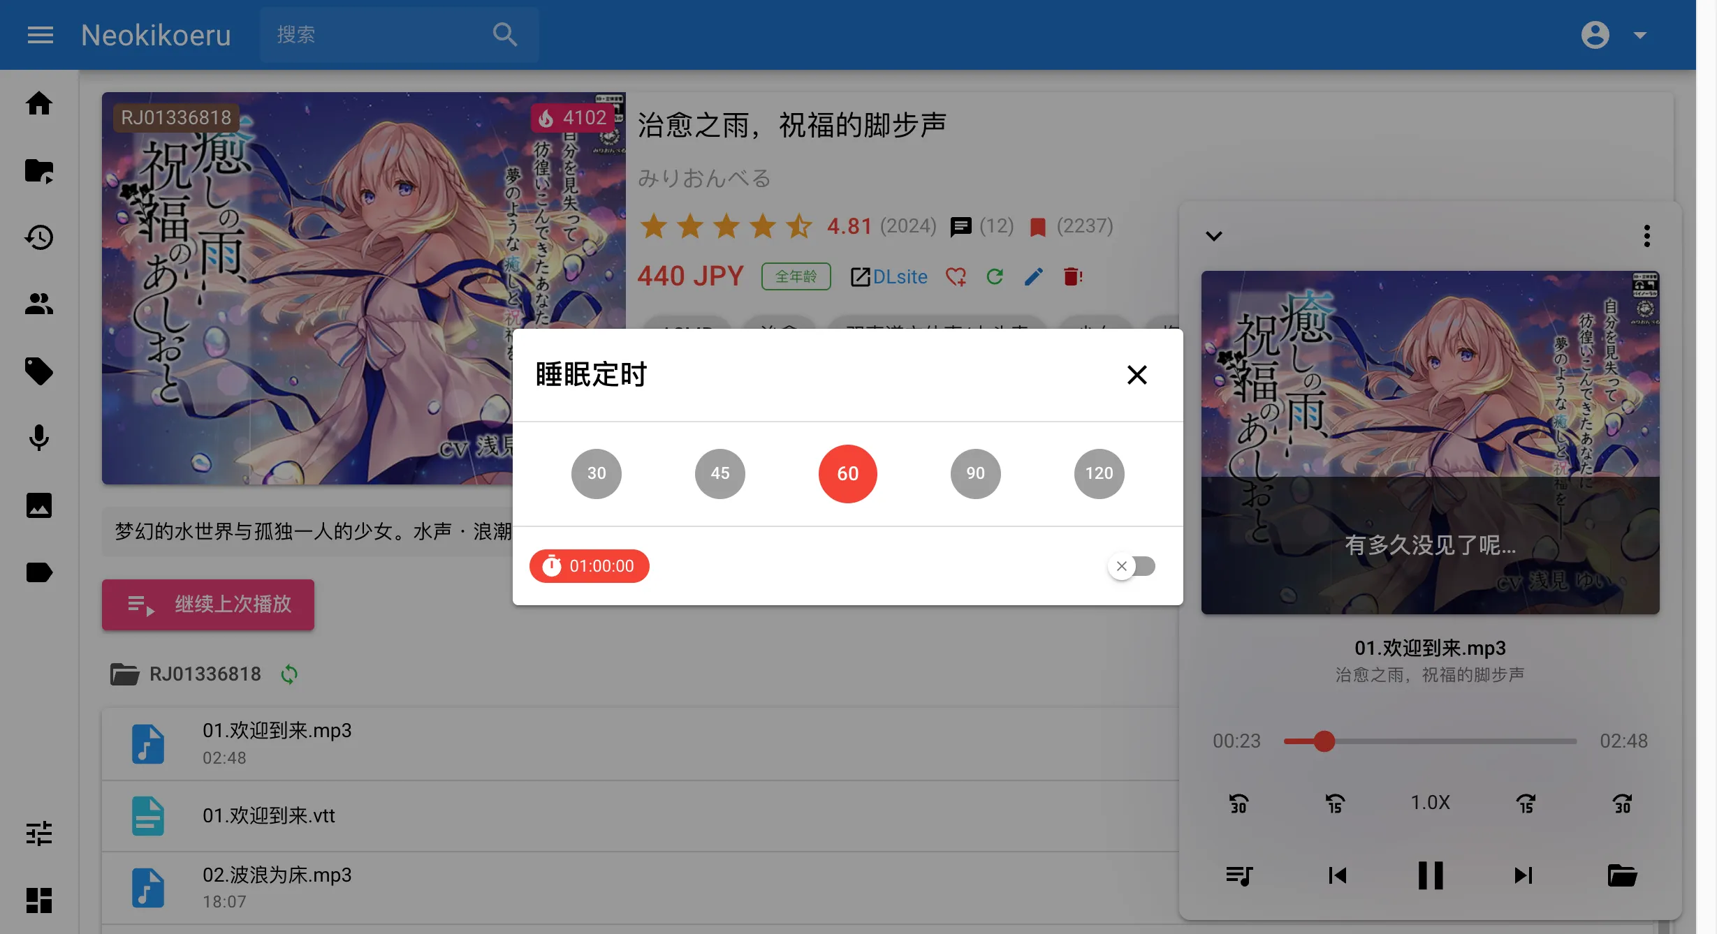Viewport: 1717px width, 934px height.
Task: Click the main work cover image
Action: (363, 288)
